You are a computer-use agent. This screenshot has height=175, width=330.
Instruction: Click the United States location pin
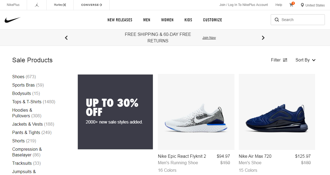coord(302,5)
